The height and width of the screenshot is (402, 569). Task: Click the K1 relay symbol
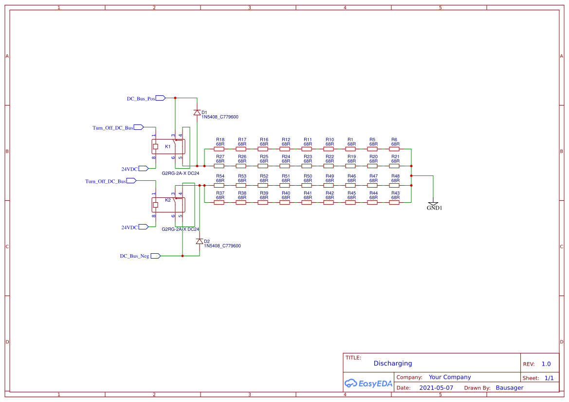click(x=168, y=146)
